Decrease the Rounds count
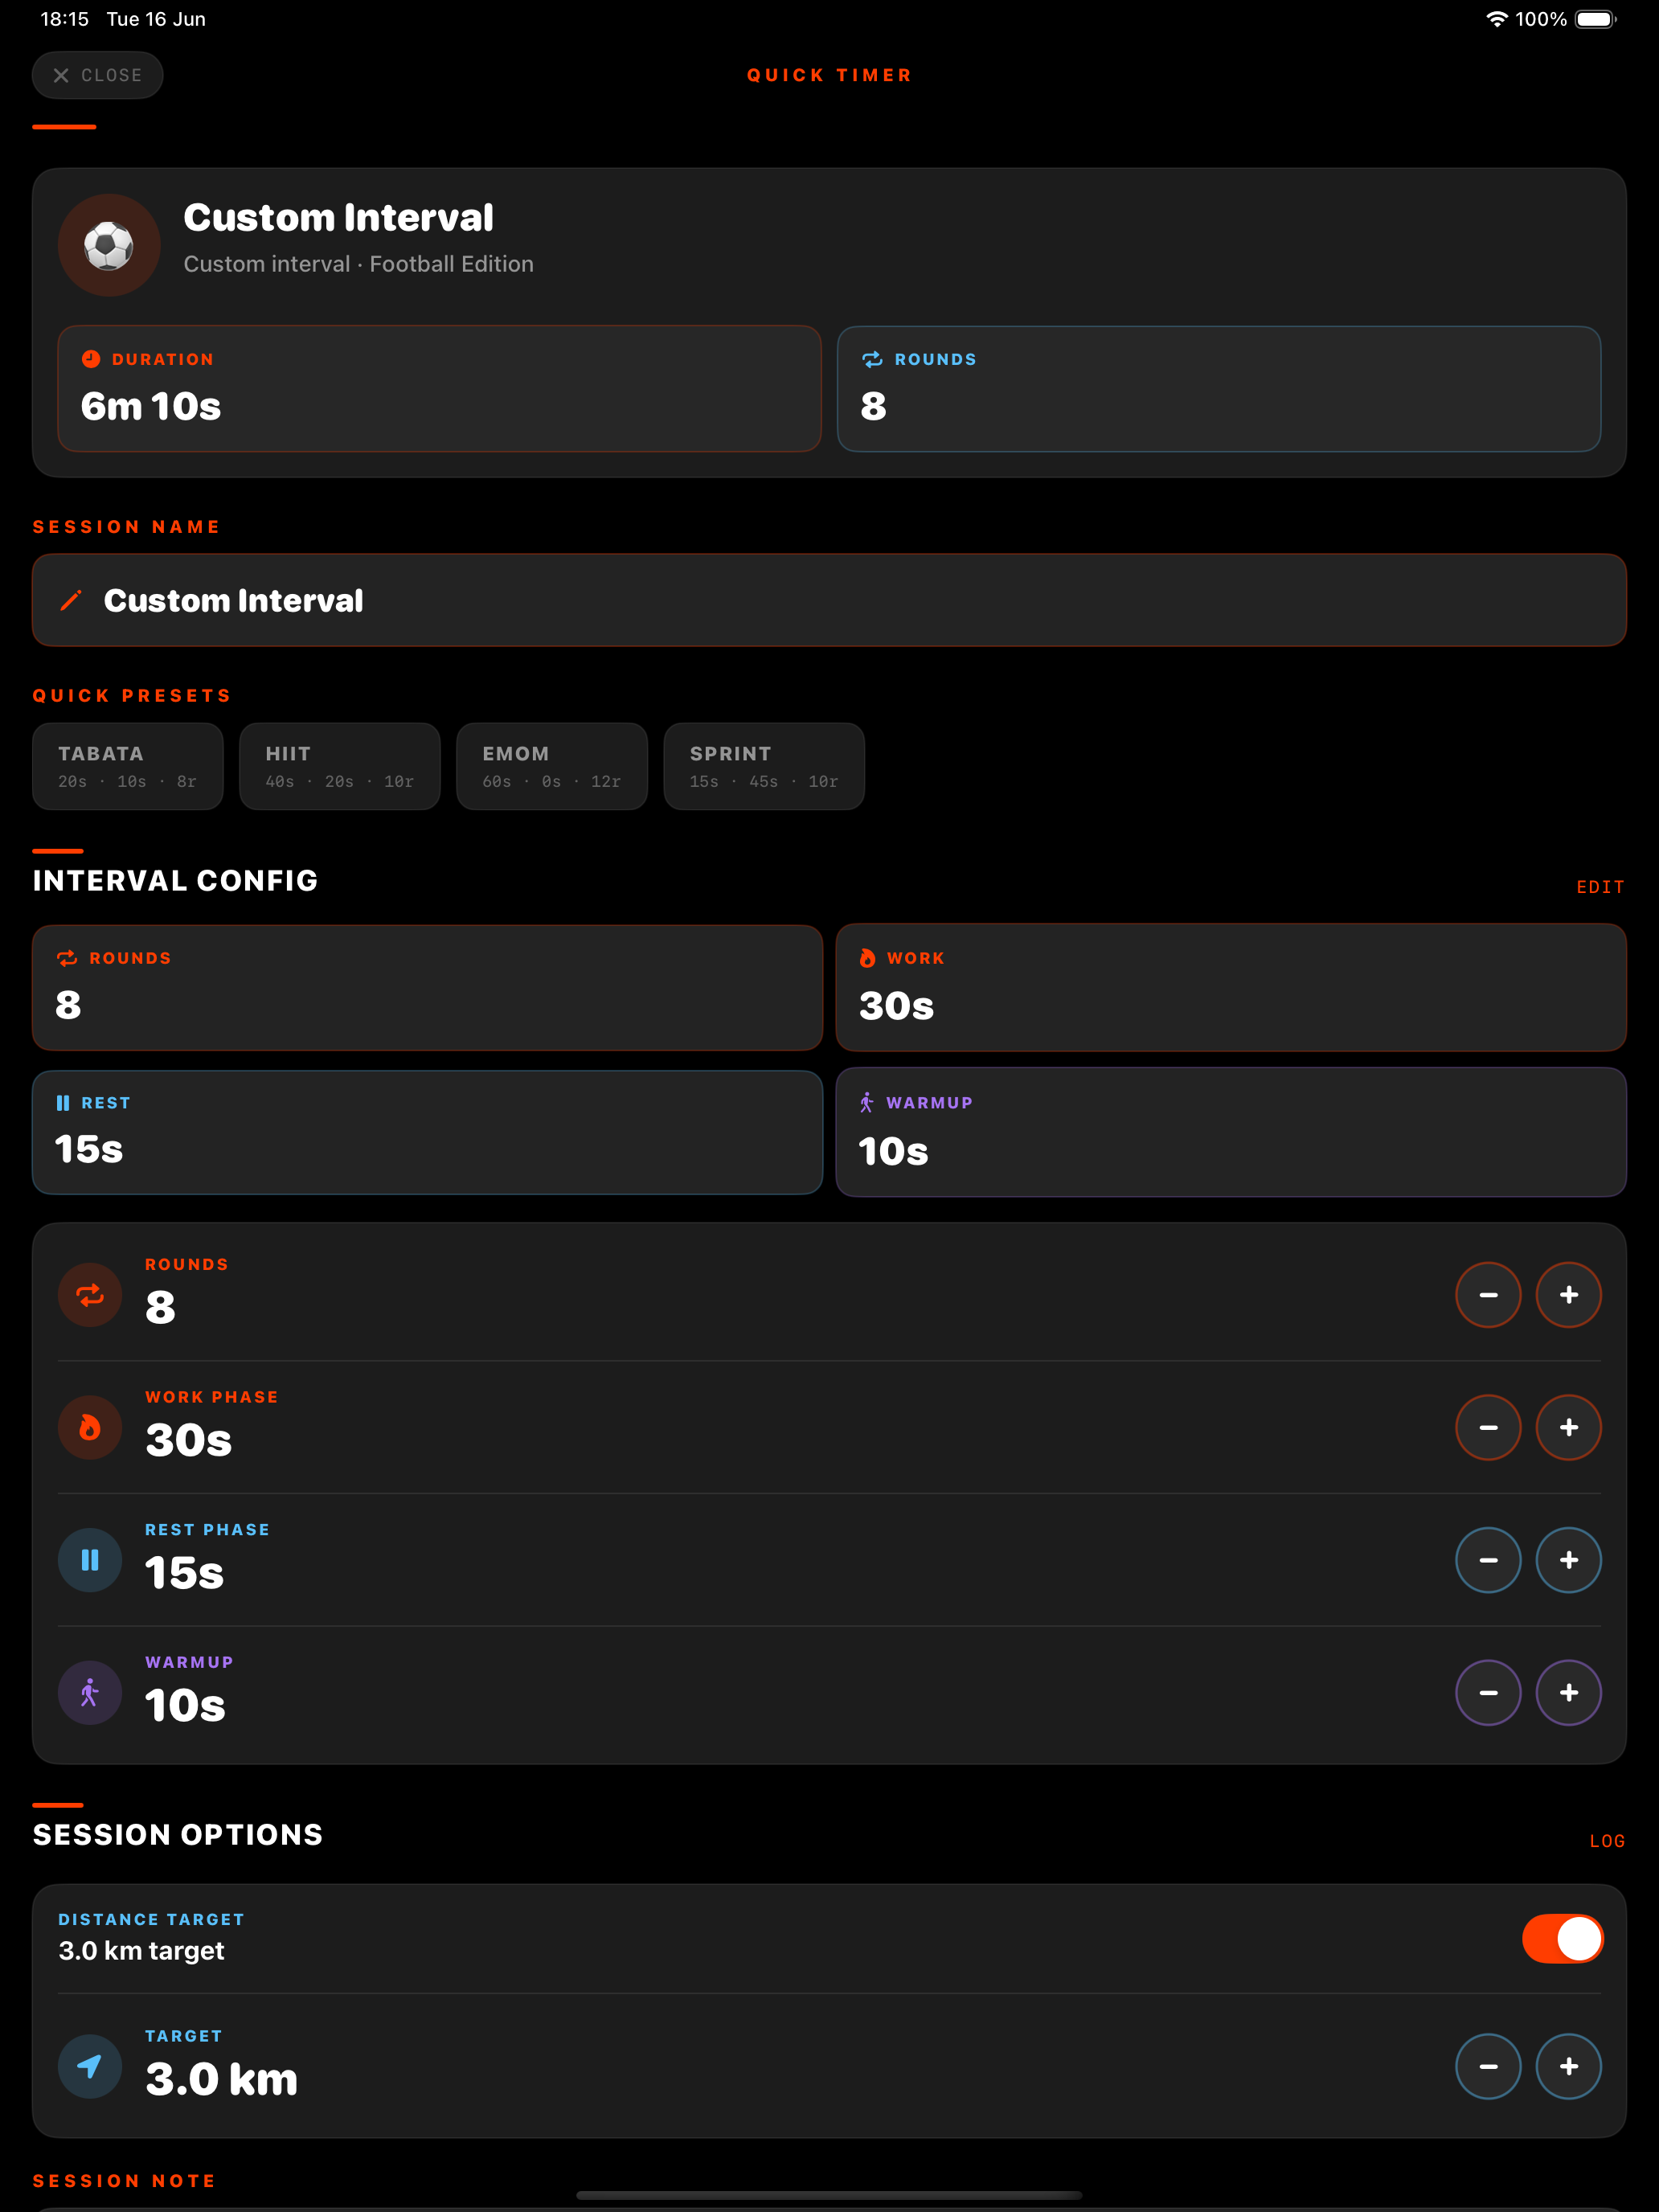Viewport: 1659px width, 2212px height. click(x=1488, y=1295)
